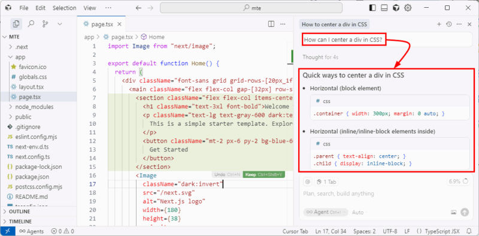Open favicon.ico in the explorer
The width and height of the screenshot is (479, 236).
38,66
